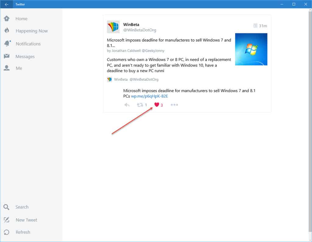Open the Happening Now menu label

pos(32,31)
